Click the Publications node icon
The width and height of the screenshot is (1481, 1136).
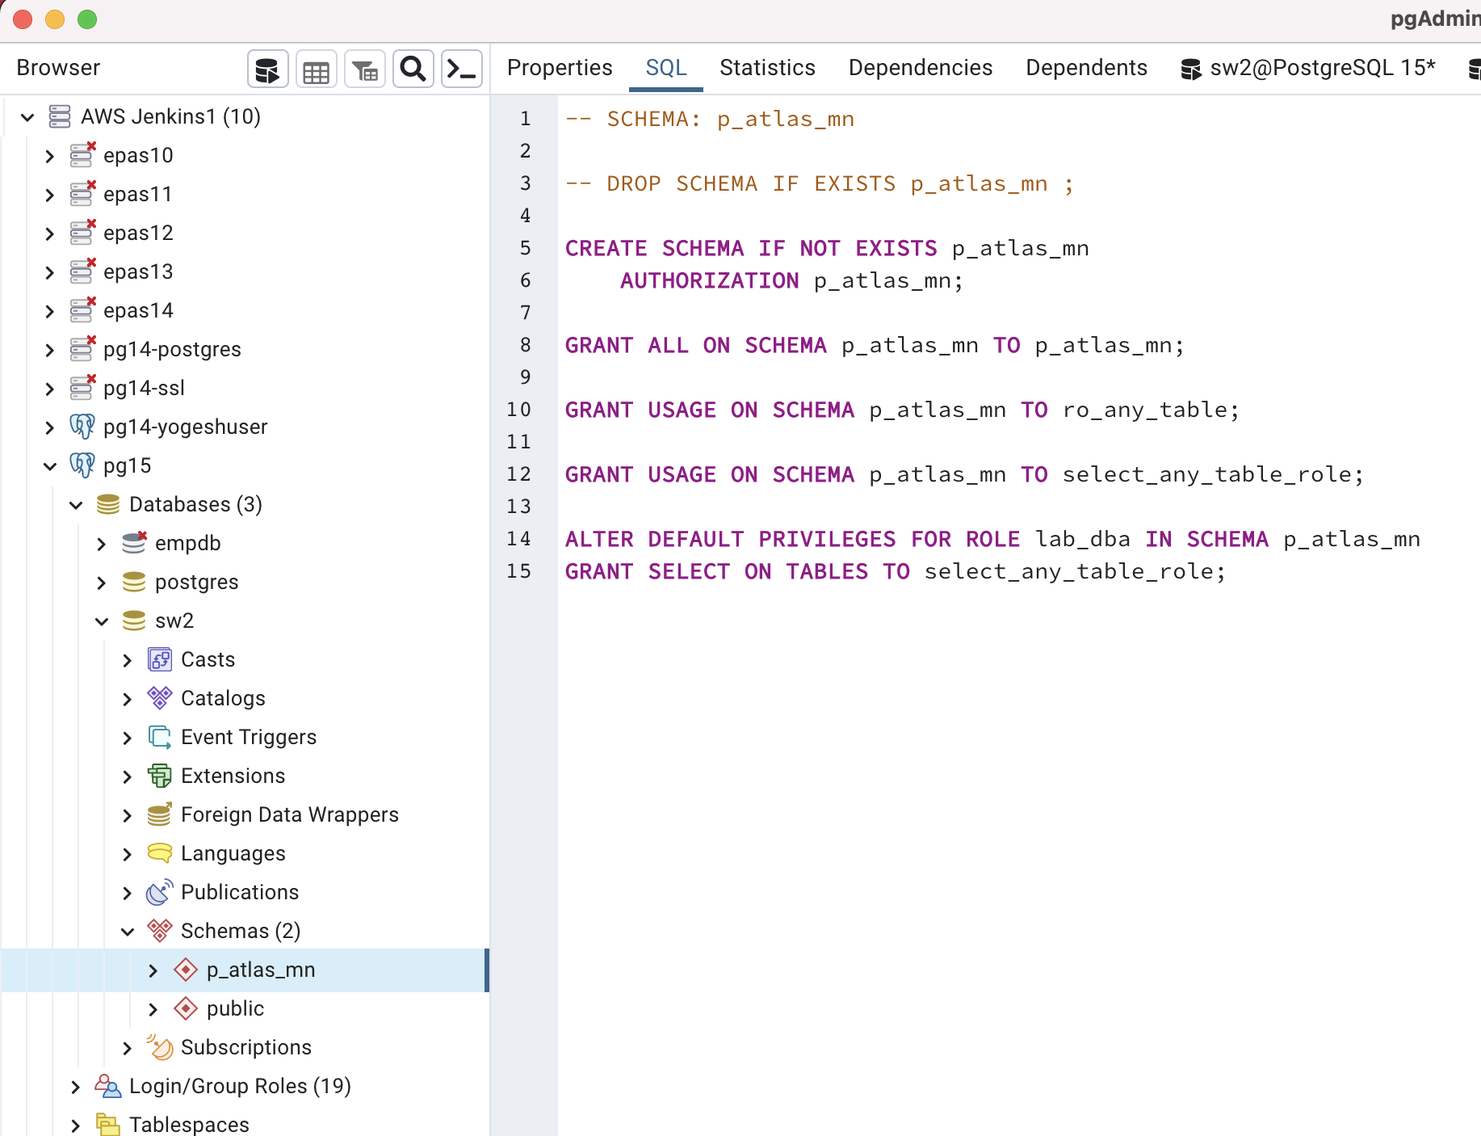click(x=160, y=892)
